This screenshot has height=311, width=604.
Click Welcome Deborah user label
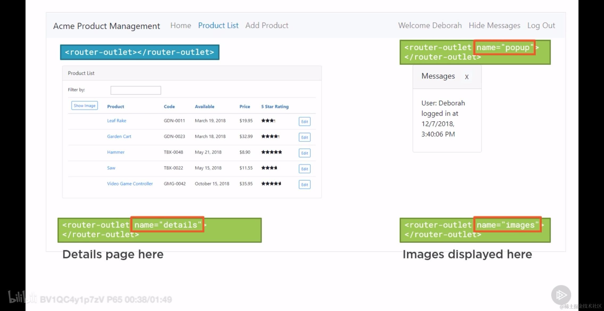[x=430, y=26]
